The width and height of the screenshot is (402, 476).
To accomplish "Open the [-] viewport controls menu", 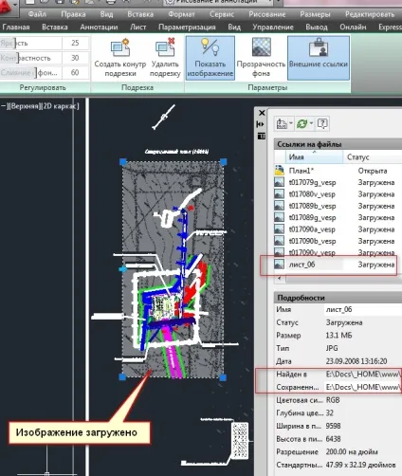I will coord(4,106).
